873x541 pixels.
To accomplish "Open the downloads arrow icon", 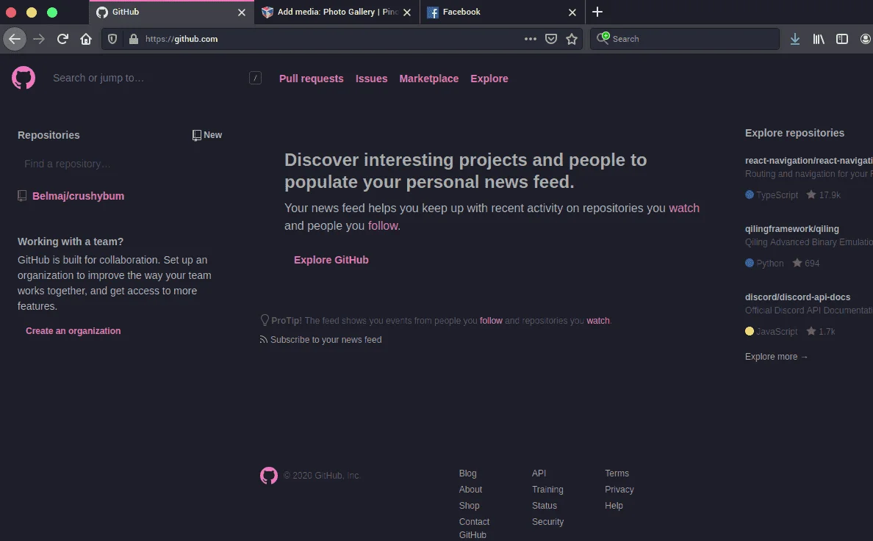I will (x=795, y=39).
